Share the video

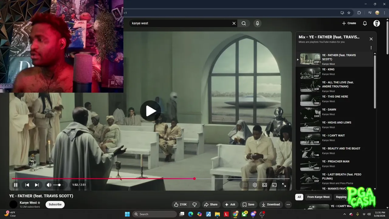[x=211, y=204]
